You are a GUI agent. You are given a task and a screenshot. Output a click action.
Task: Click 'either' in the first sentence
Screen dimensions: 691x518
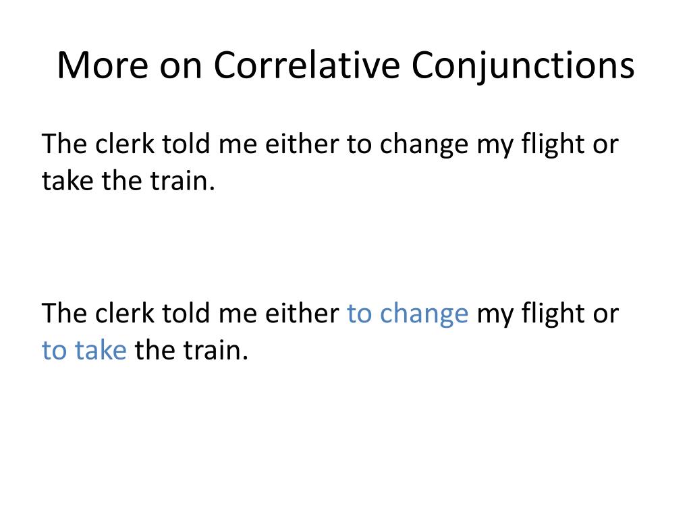point(302,144)
